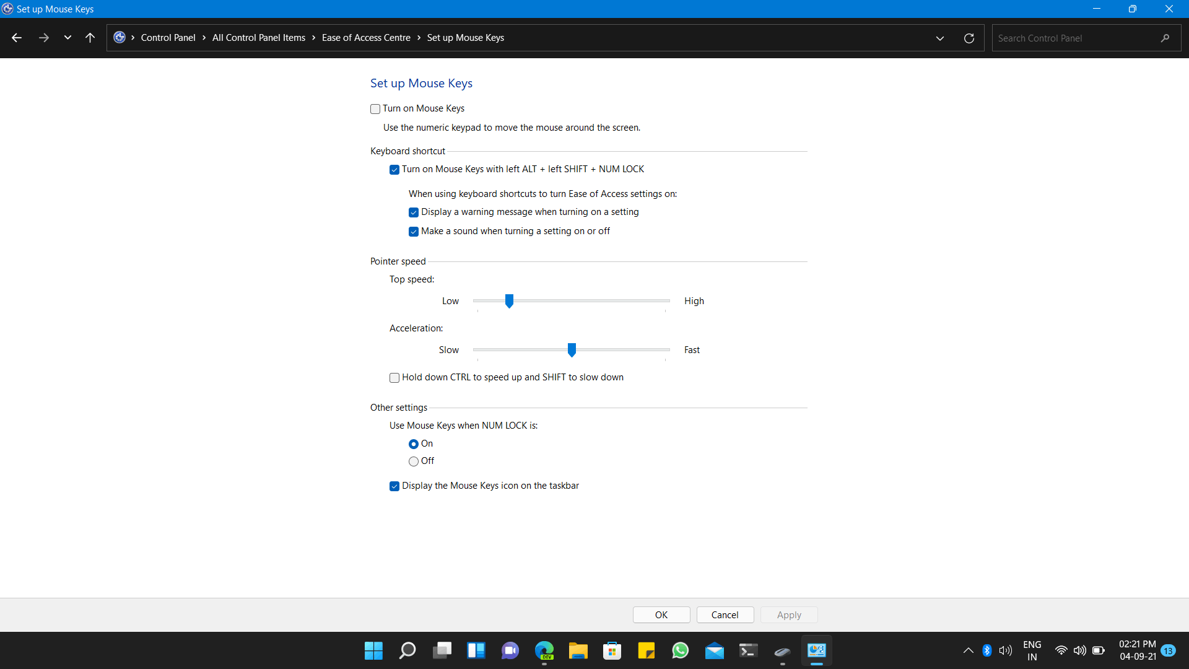Screen dimensions: 1189x669
Task: Uncheck Display the Mouse Keys icon on taskbar
Action: coord(394,486)
